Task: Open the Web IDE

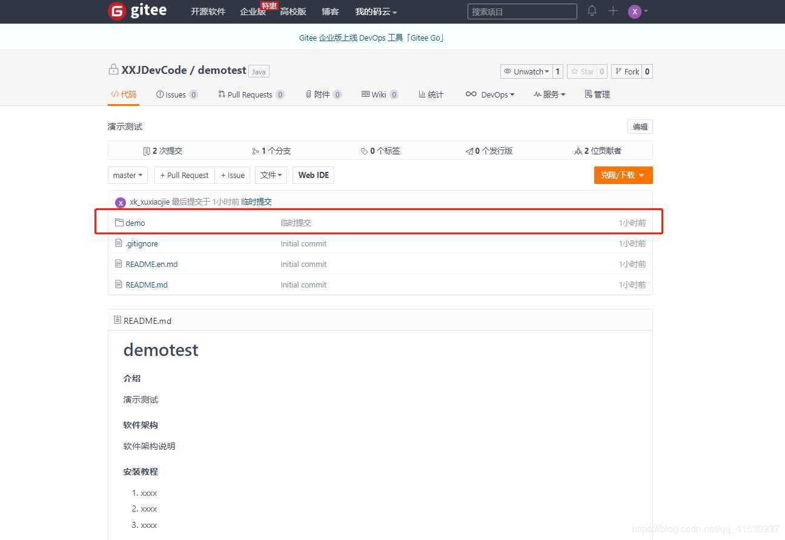Action: (x=313, y=175)
